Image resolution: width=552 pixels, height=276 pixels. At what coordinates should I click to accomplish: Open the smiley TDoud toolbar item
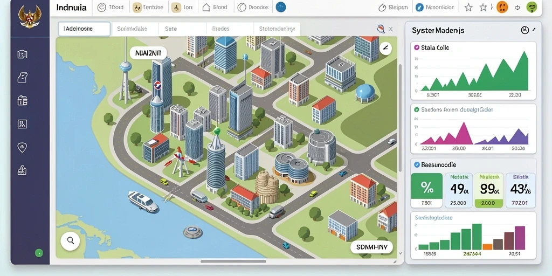coord(110,7)
